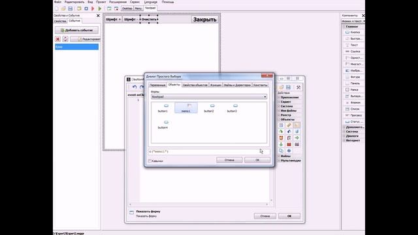Open the Файлы и Директории tab
The height and width of the screenshot is (235, 418).
[x=237, y=85]
